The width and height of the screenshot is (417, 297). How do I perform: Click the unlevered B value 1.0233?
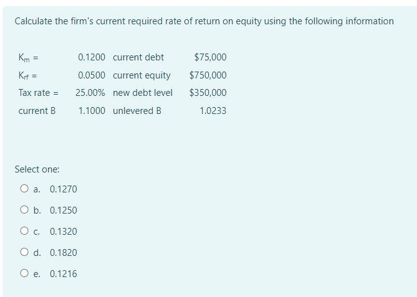tap(213, 111)
